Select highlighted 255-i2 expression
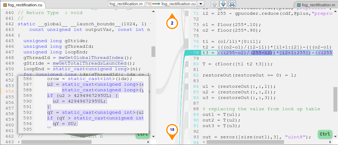The image size is (338, 145). [262, 53]
